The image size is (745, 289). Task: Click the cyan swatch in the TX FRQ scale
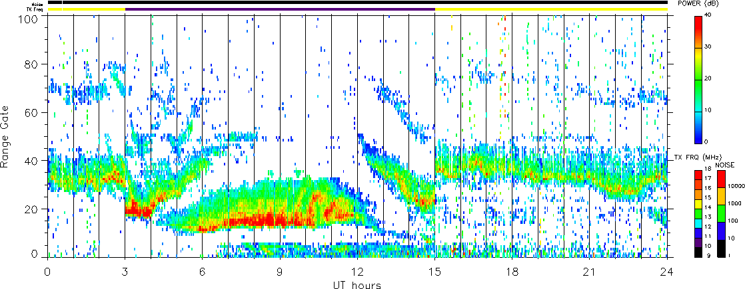pos(698,223)
